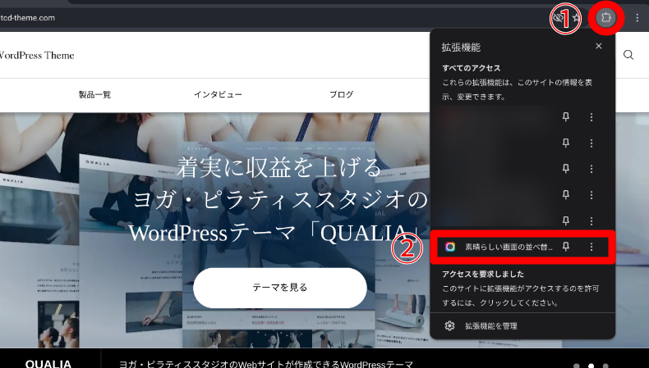Open more options for third blurred extension

click(591, 169)
